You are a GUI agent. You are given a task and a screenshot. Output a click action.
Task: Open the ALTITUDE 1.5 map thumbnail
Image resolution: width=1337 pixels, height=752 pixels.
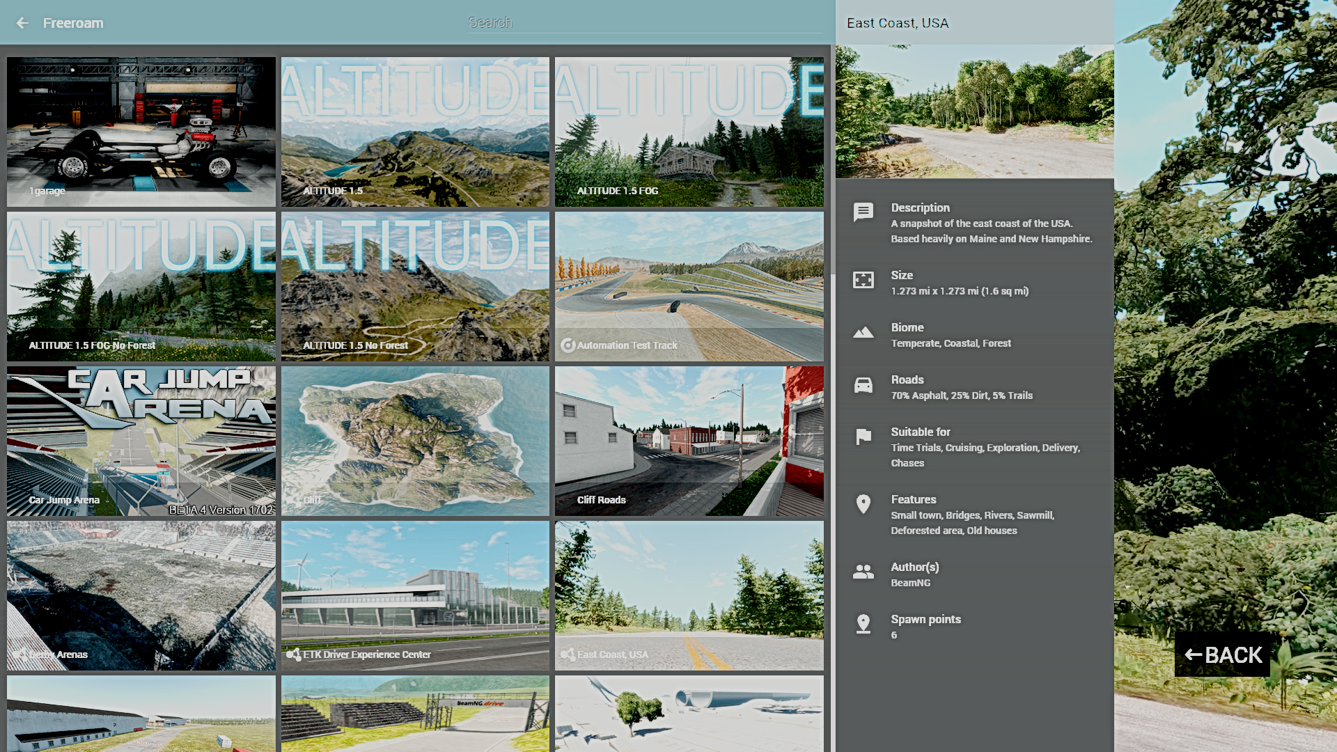click(415, 132)
